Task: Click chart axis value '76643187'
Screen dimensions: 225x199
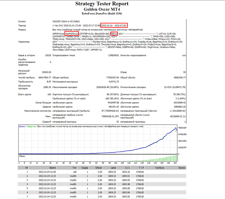Action: (182, 128)
